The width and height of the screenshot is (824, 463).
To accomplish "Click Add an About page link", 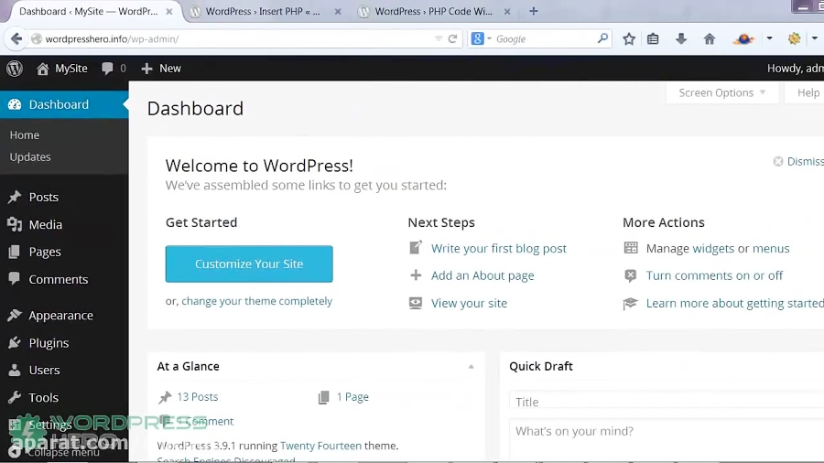I will pos(482,275).
